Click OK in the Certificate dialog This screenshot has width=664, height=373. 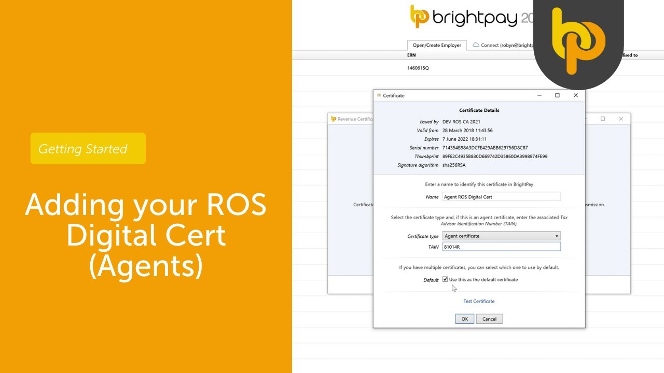(x=464, y=319)
